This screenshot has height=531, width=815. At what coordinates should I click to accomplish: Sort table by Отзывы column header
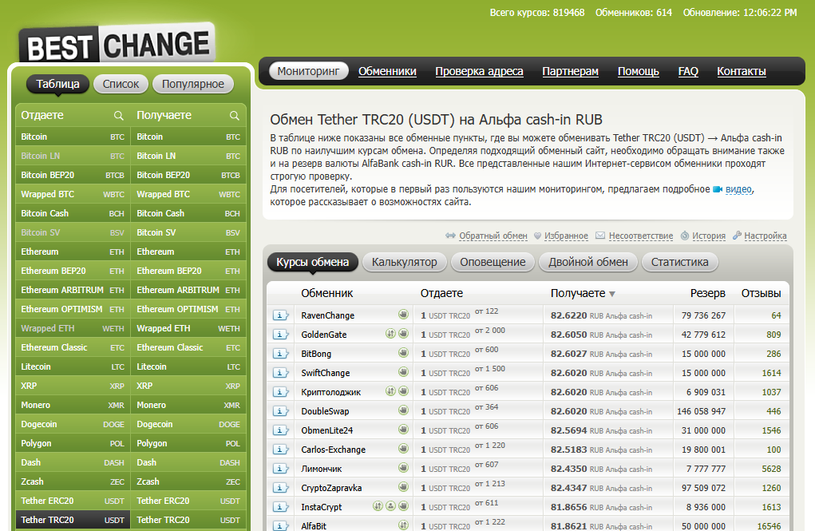[761, 293]
